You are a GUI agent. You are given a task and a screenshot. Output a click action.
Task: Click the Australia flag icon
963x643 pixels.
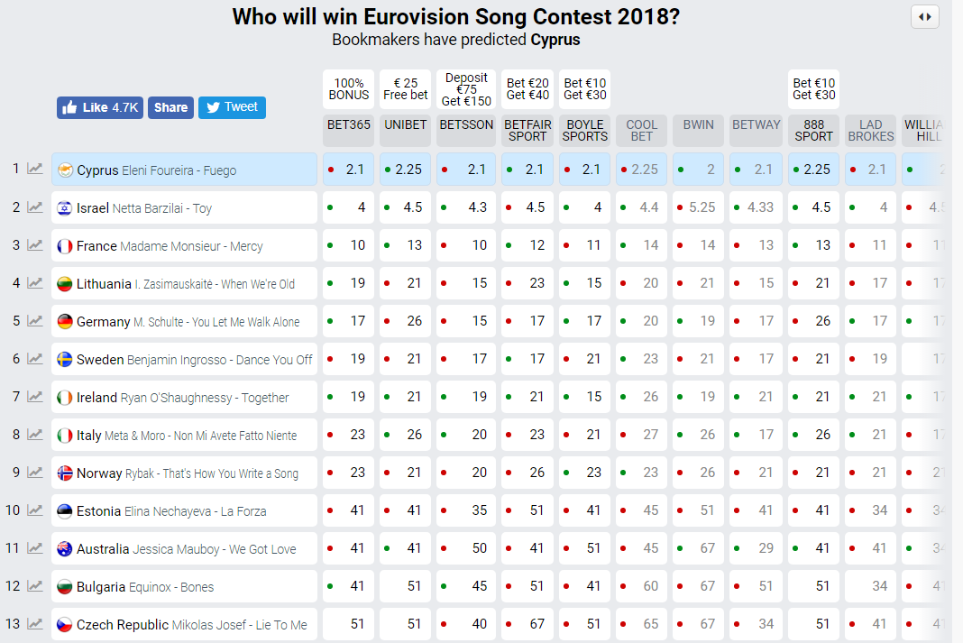click(64, 549)
